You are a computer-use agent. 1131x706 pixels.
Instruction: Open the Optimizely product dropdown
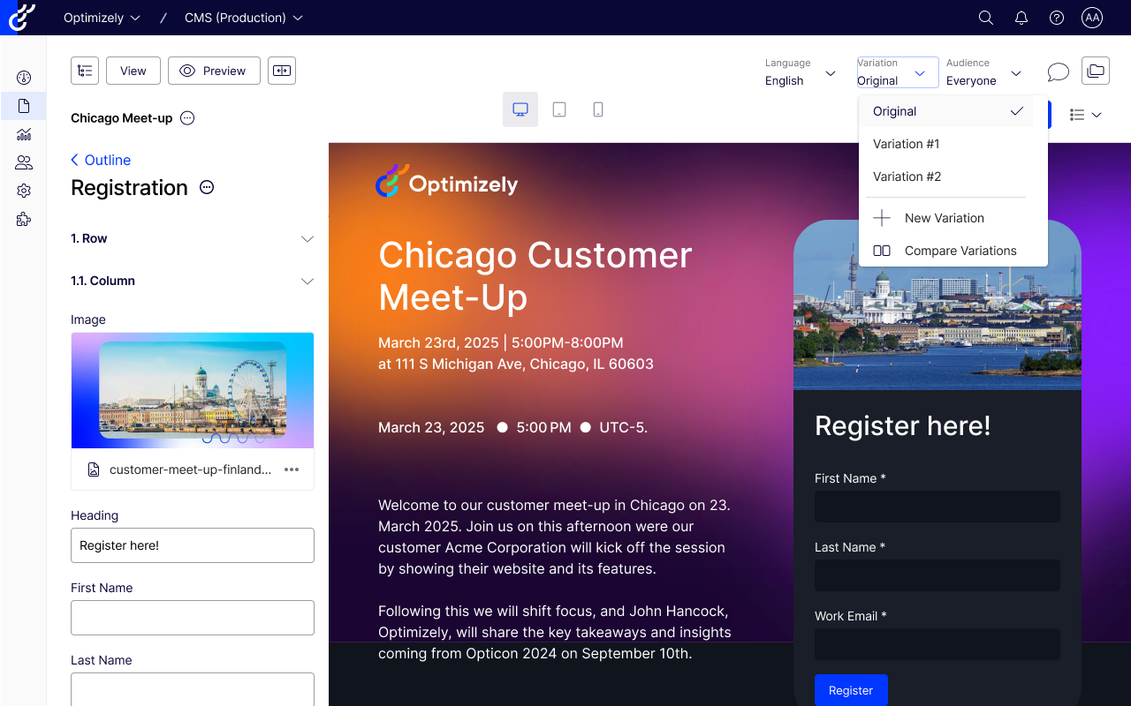click(102, 18)
